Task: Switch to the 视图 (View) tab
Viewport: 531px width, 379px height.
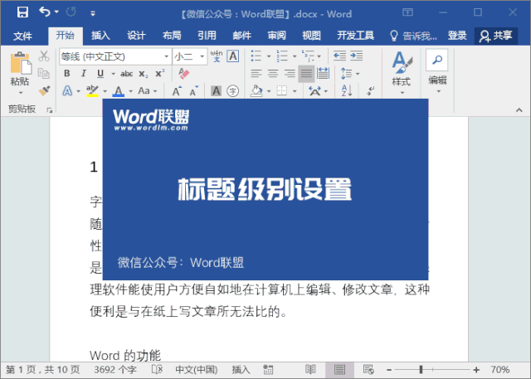Action: (312, 36)
